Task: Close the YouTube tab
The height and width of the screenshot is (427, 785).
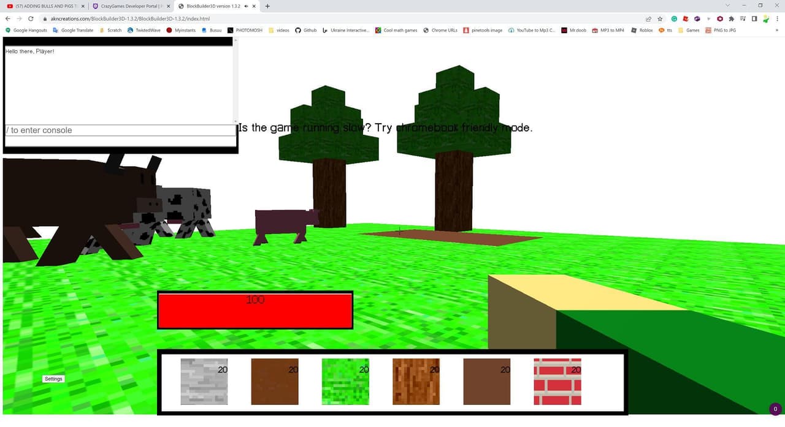Action: [83, 6]
